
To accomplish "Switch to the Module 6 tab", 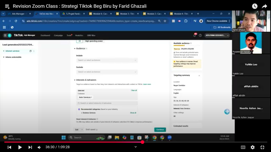I will pyautogui.click(x=100, y=14).
